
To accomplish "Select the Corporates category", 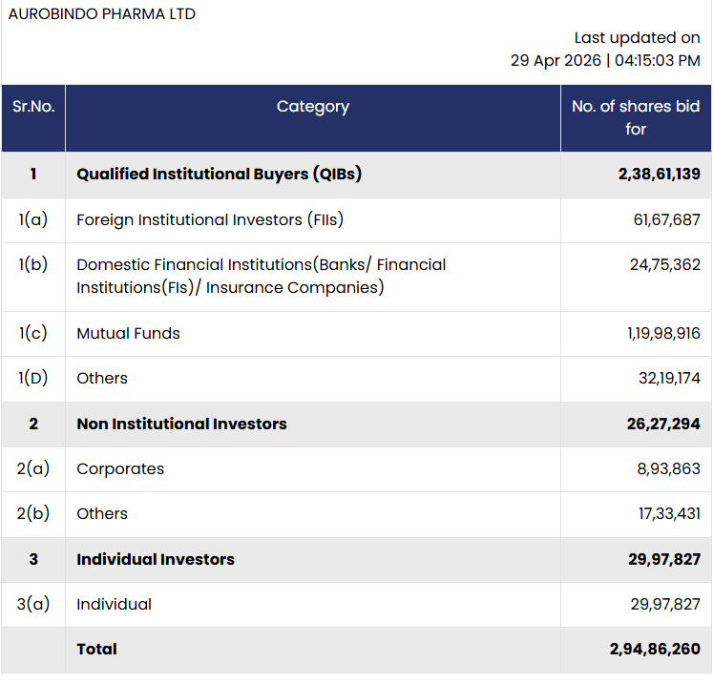I will (x=120, y=469).
